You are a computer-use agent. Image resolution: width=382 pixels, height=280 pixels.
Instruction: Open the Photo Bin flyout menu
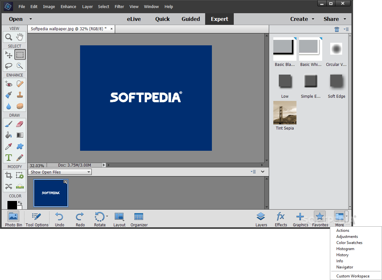253,172
